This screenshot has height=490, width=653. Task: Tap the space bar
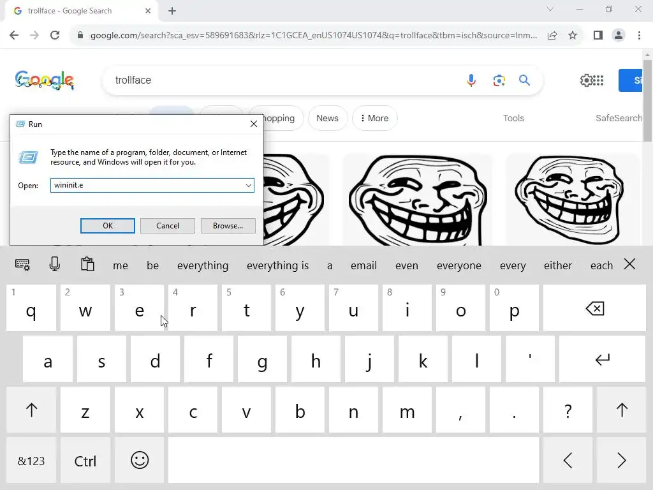[353, 461]
